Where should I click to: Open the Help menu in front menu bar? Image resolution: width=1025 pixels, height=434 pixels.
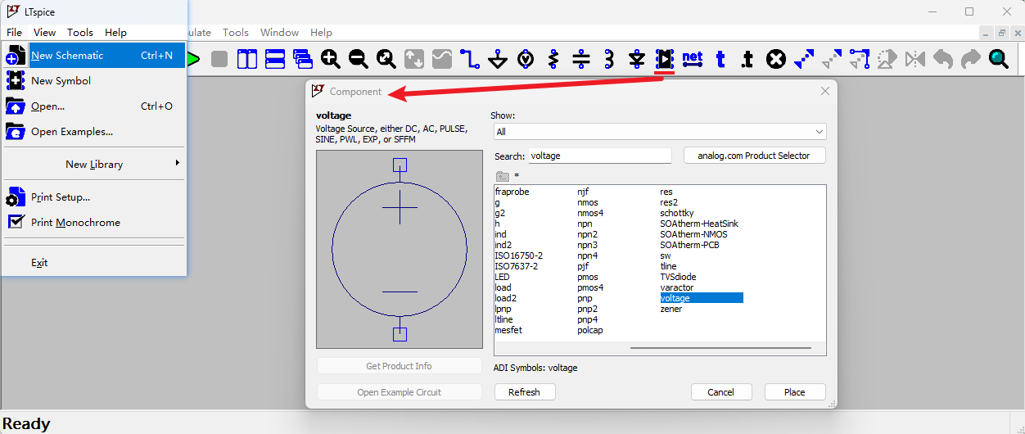click(116, 32)
